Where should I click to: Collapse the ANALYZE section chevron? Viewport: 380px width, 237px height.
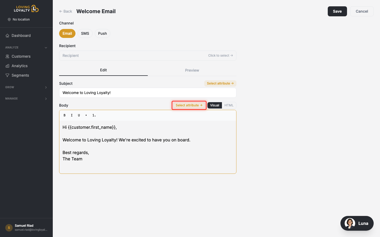(46, 48)
